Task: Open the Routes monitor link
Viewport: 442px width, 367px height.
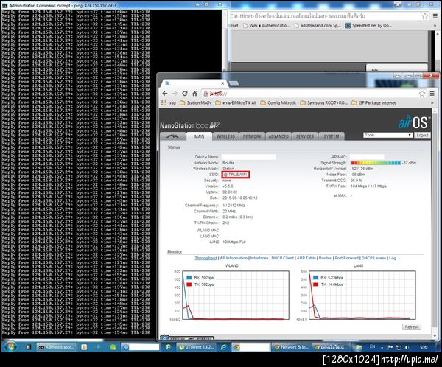Action: click(x=326, y=258)
